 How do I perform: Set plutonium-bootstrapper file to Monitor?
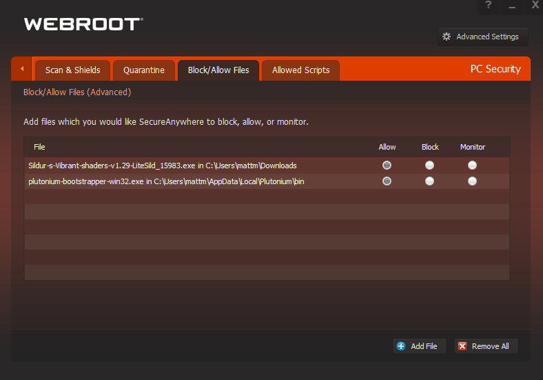click(x=472, y=181)
